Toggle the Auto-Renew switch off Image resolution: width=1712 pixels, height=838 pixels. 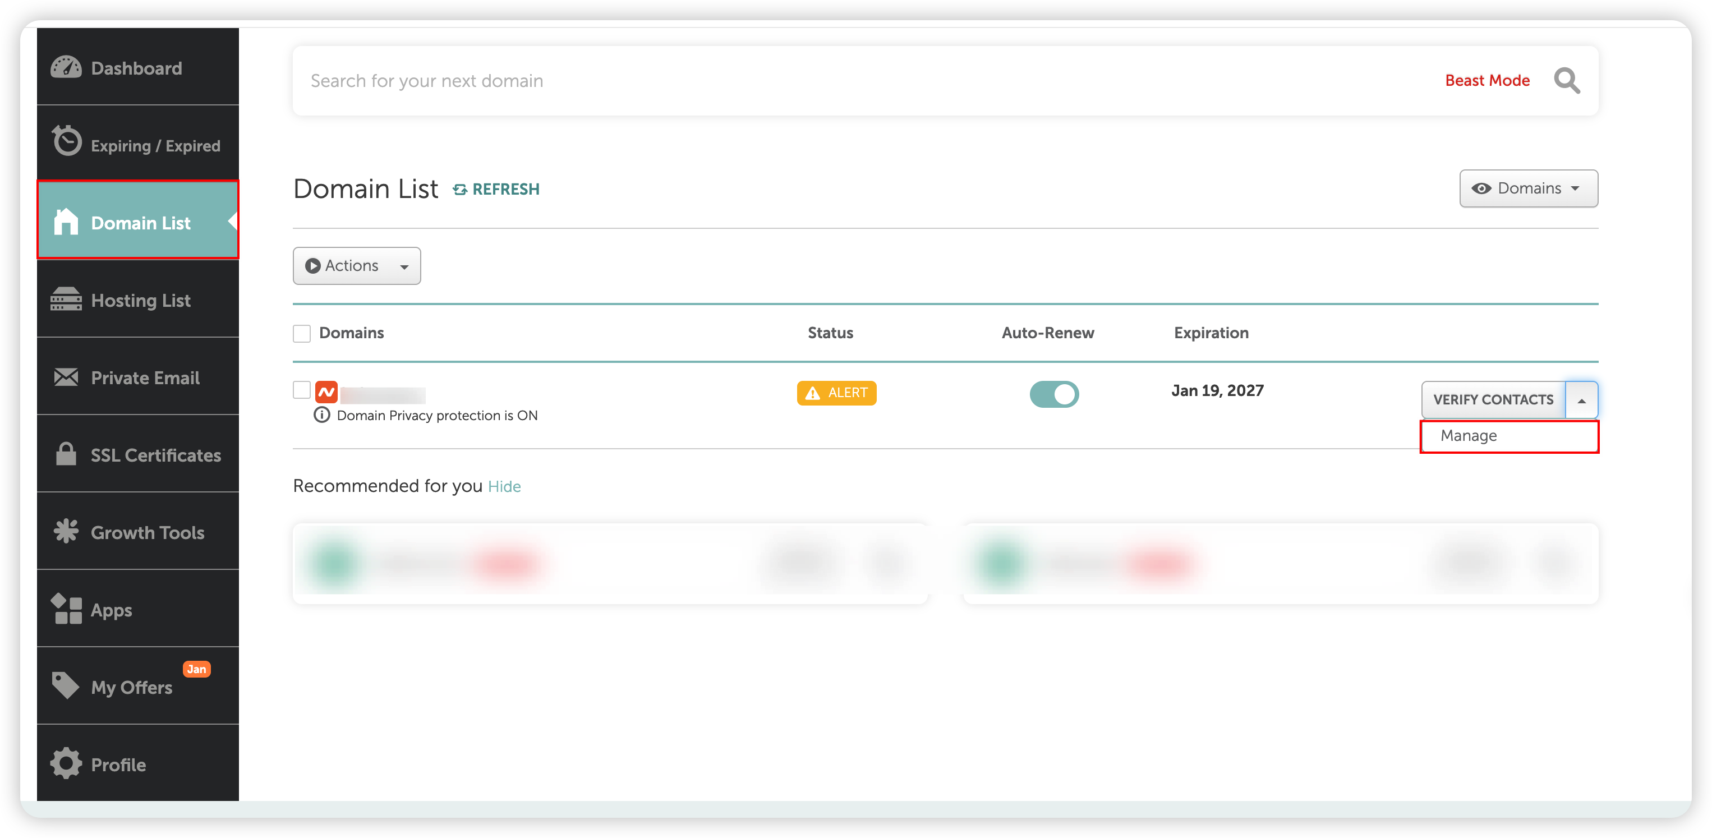click(1054, 394)
